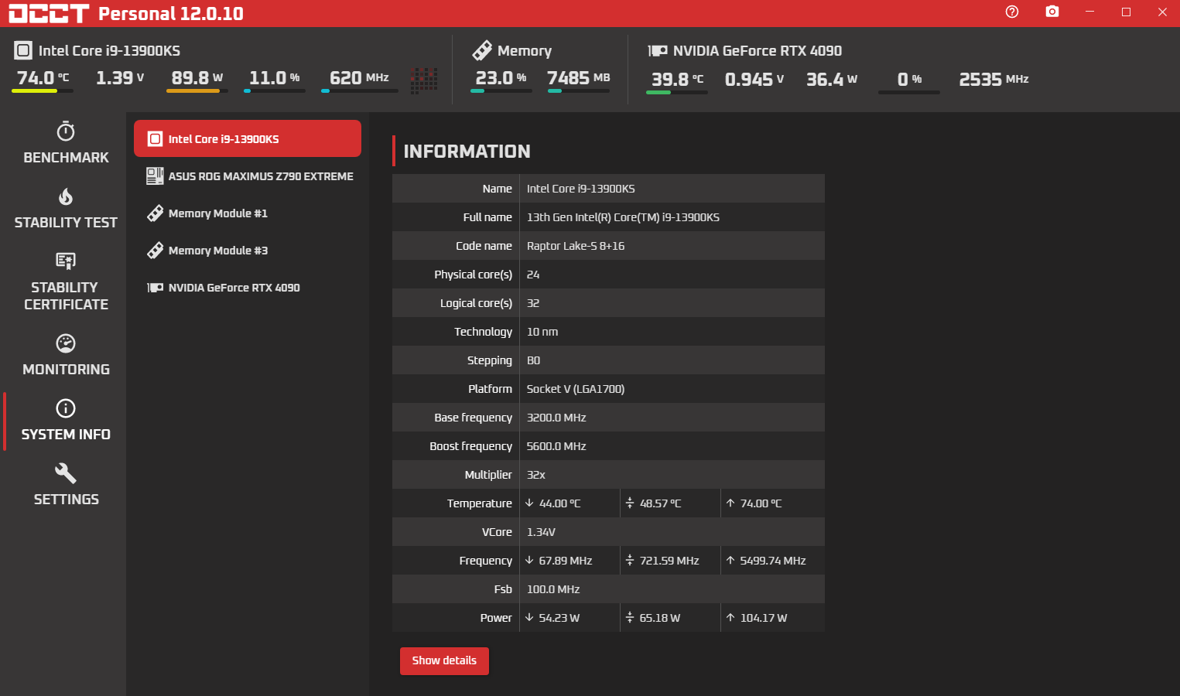Click the Technology value 10 nm
The width and height of the screenshot is (1180, 696).
coord(542,332)
